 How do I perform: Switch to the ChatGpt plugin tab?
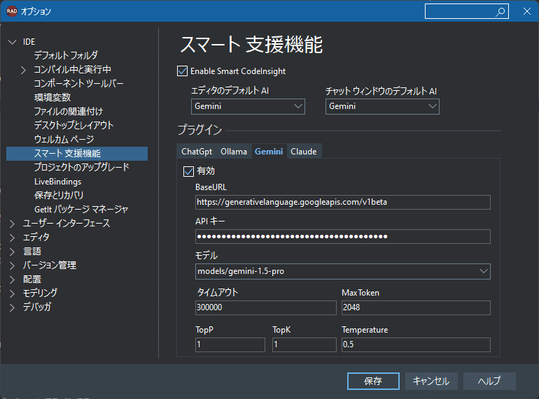197,152
